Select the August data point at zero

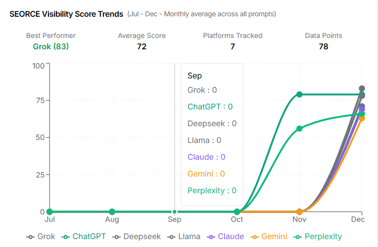(112, 212)
